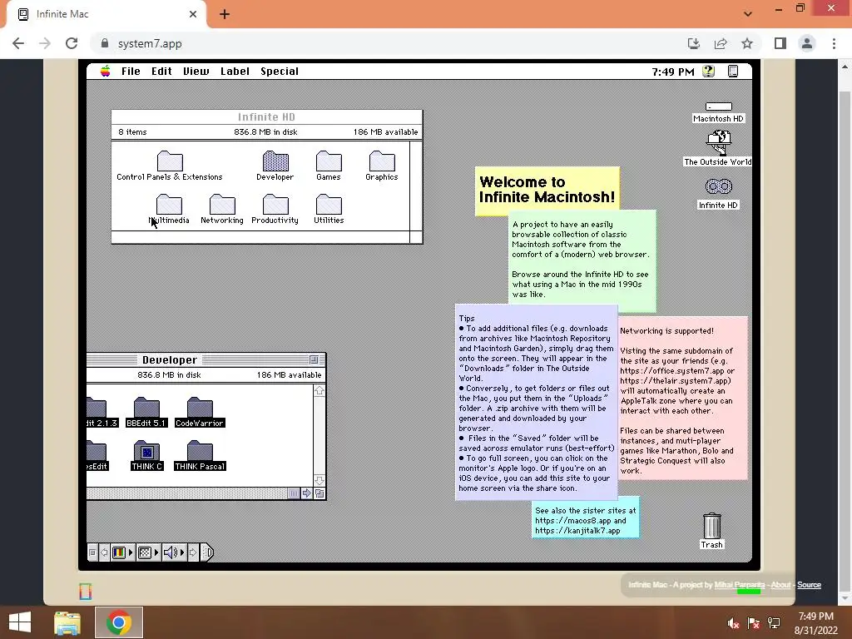Select the THINK Pascal folder
This screenshot has width=852, height=639.
[x=200, y=451]
